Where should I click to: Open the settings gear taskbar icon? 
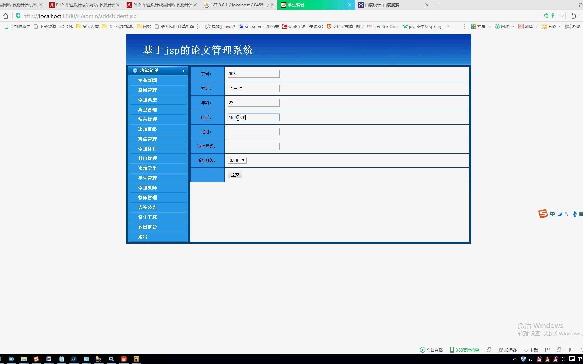pos(111,359)
